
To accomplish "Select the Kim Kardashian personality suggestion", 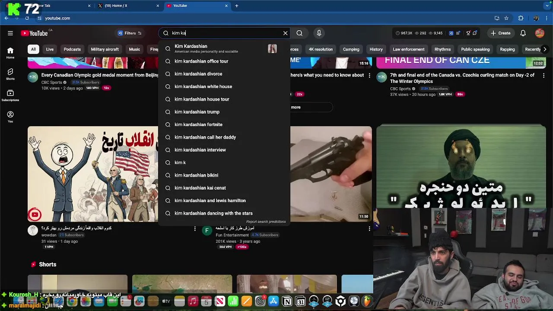I will click(224, 48).
